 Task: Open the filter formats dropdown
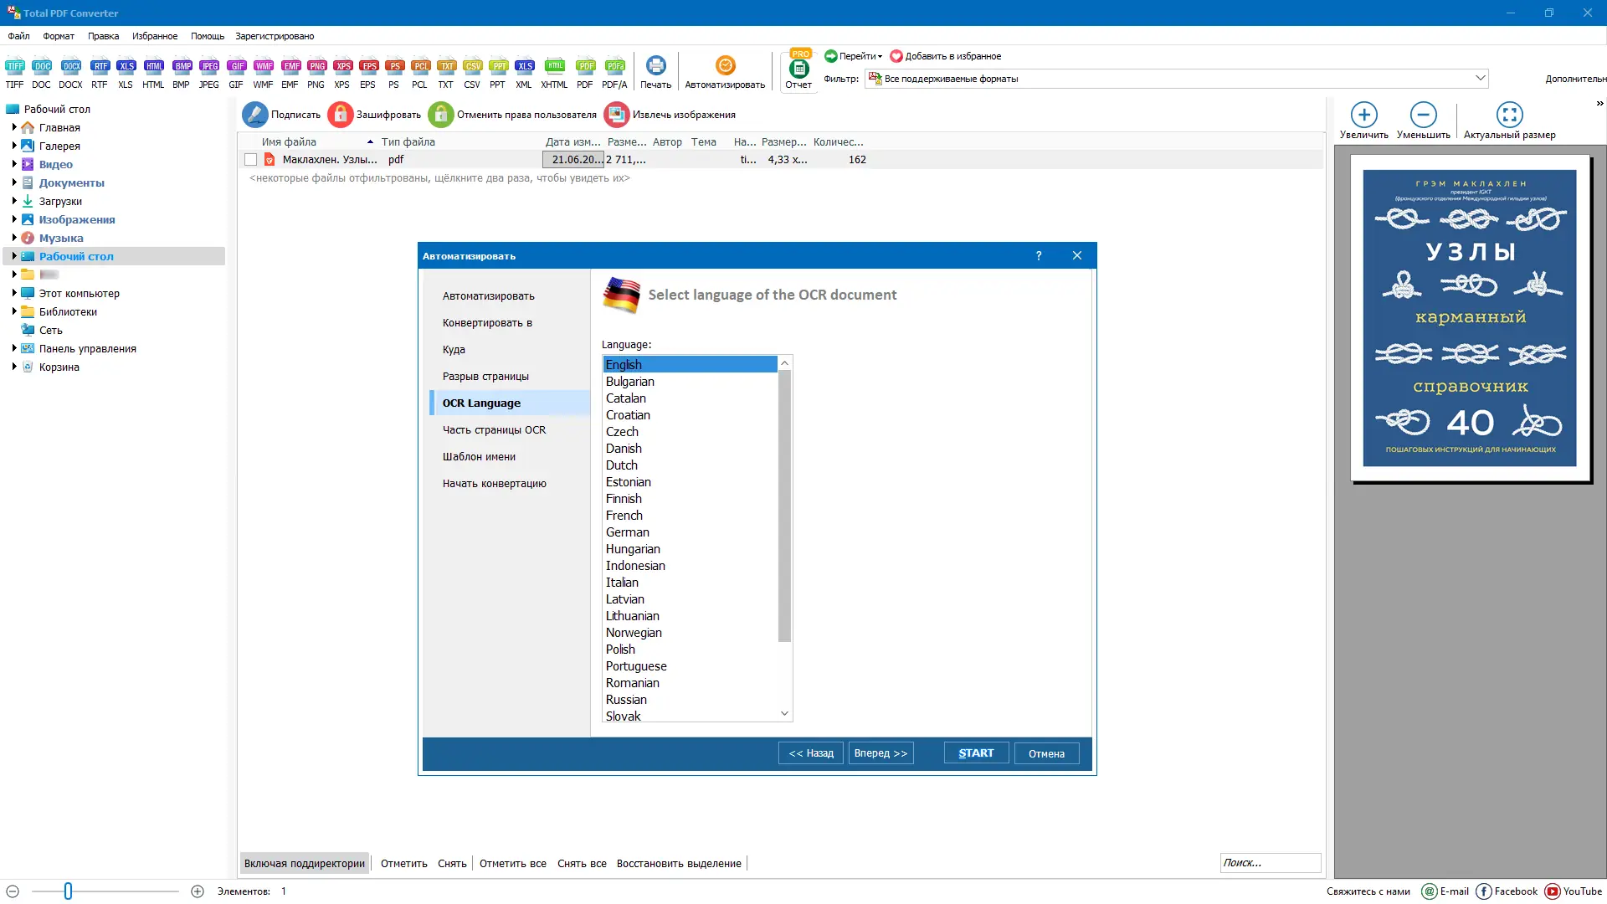[1480, 78]
